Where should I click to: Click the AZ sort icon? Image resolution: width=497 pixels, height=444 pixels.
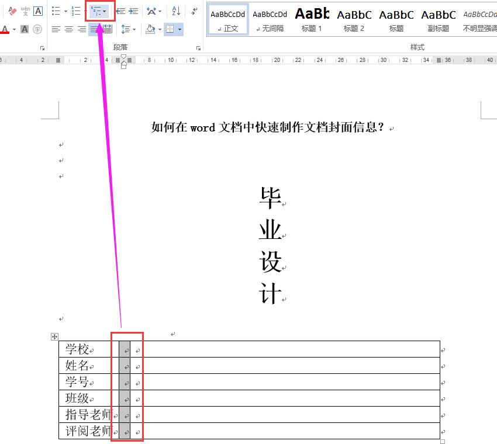175,11
